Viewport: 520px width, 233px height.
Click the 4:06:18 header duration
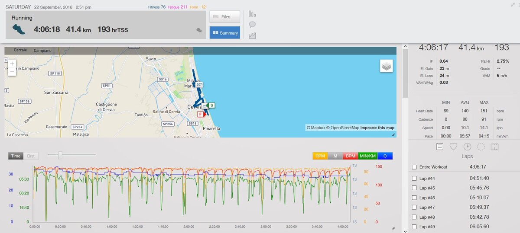tap(47, 29)
